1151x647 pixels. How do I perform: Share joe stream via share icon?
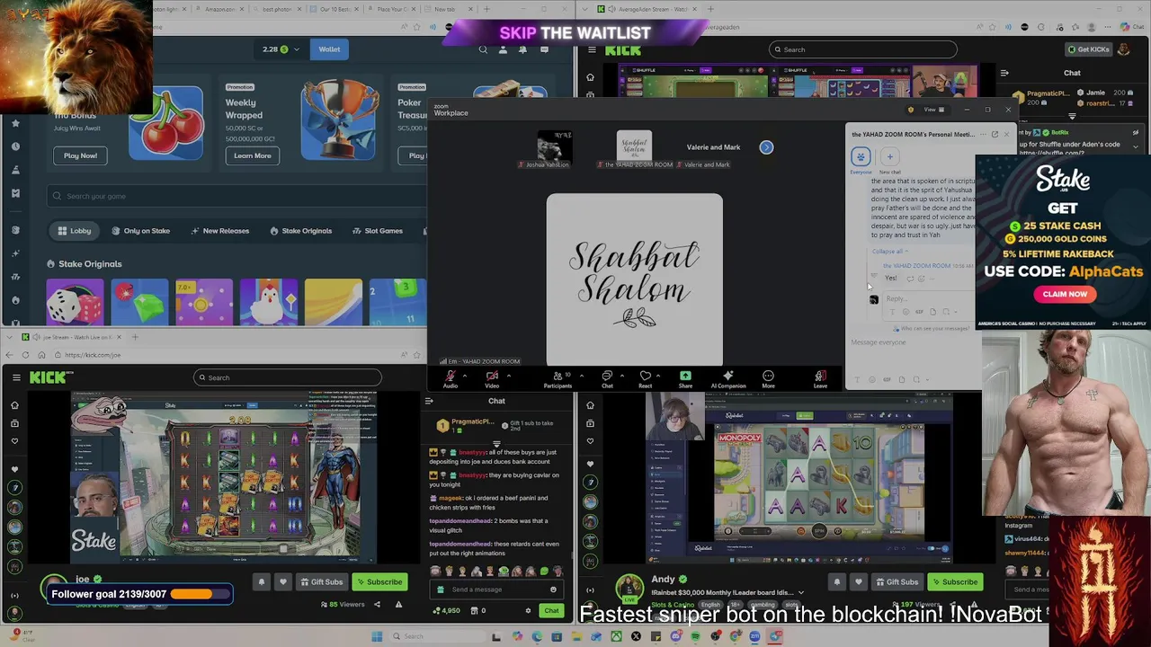pyautogui.click(x=377, y=605)
